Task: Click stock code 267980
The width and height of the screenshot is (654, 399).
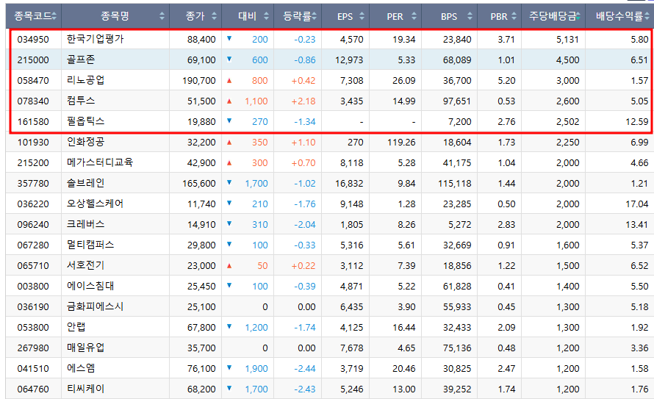Action: pyautogui.click(x=33, y=348)
